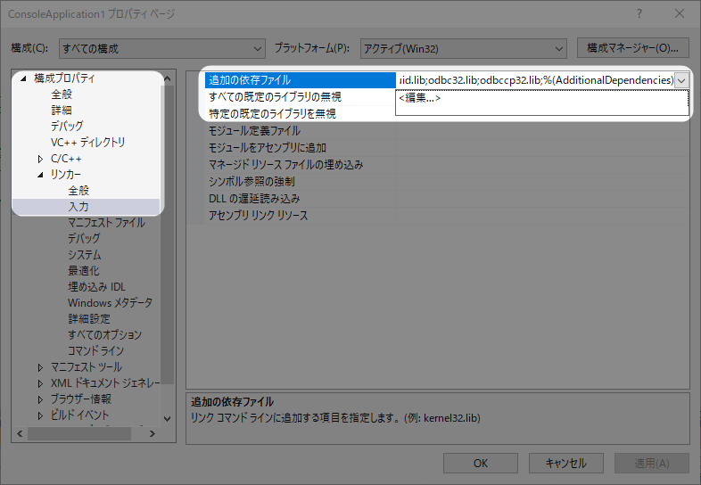Click the tree vertical scrollbar thumb
The width and height of the screenshot is (701, 485).
167,234
